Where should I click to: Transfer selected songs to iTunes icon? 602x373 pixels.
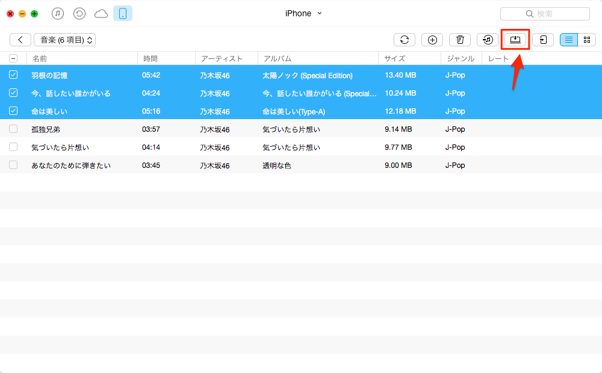pos(488,40)
